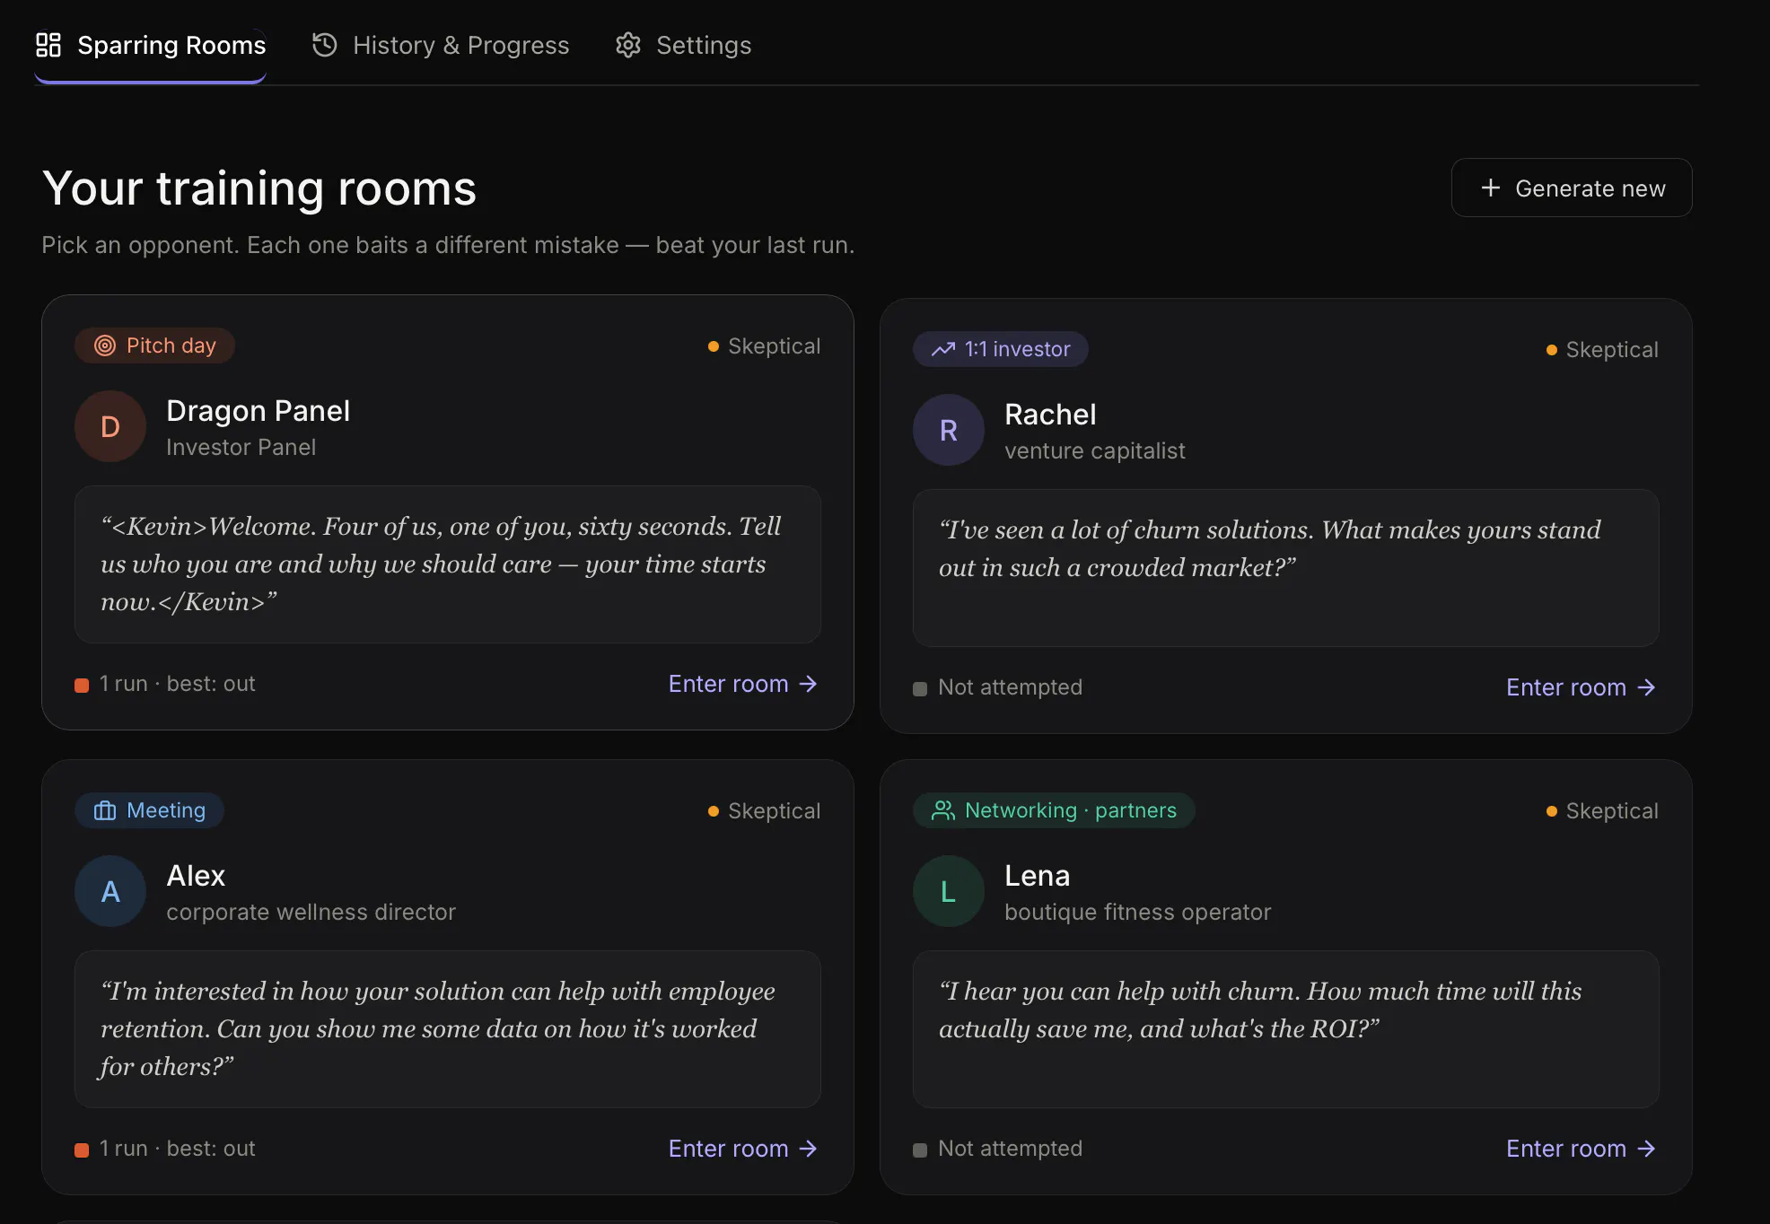The width and height of the screenshot is (1770, 1224).
Task: Open the Dragon Panel room title
Action: pos(258,410)
